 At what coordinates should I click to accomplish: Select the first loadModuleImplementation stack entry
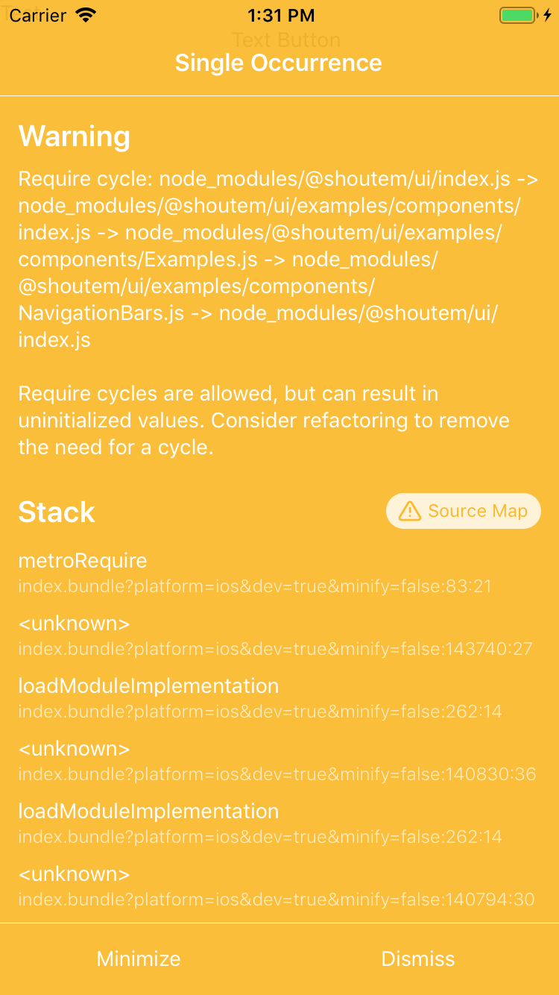(148, 685)
